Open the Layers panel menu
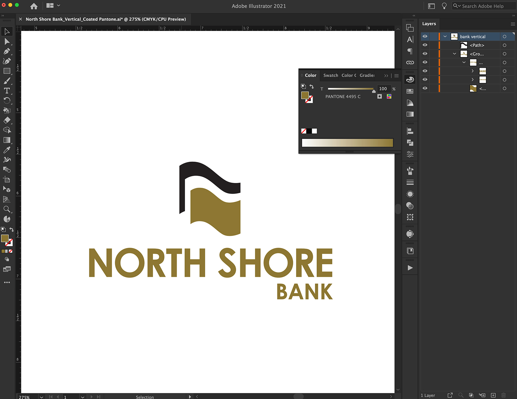Viewport: 517px width, 399px height. coord(513,24)
